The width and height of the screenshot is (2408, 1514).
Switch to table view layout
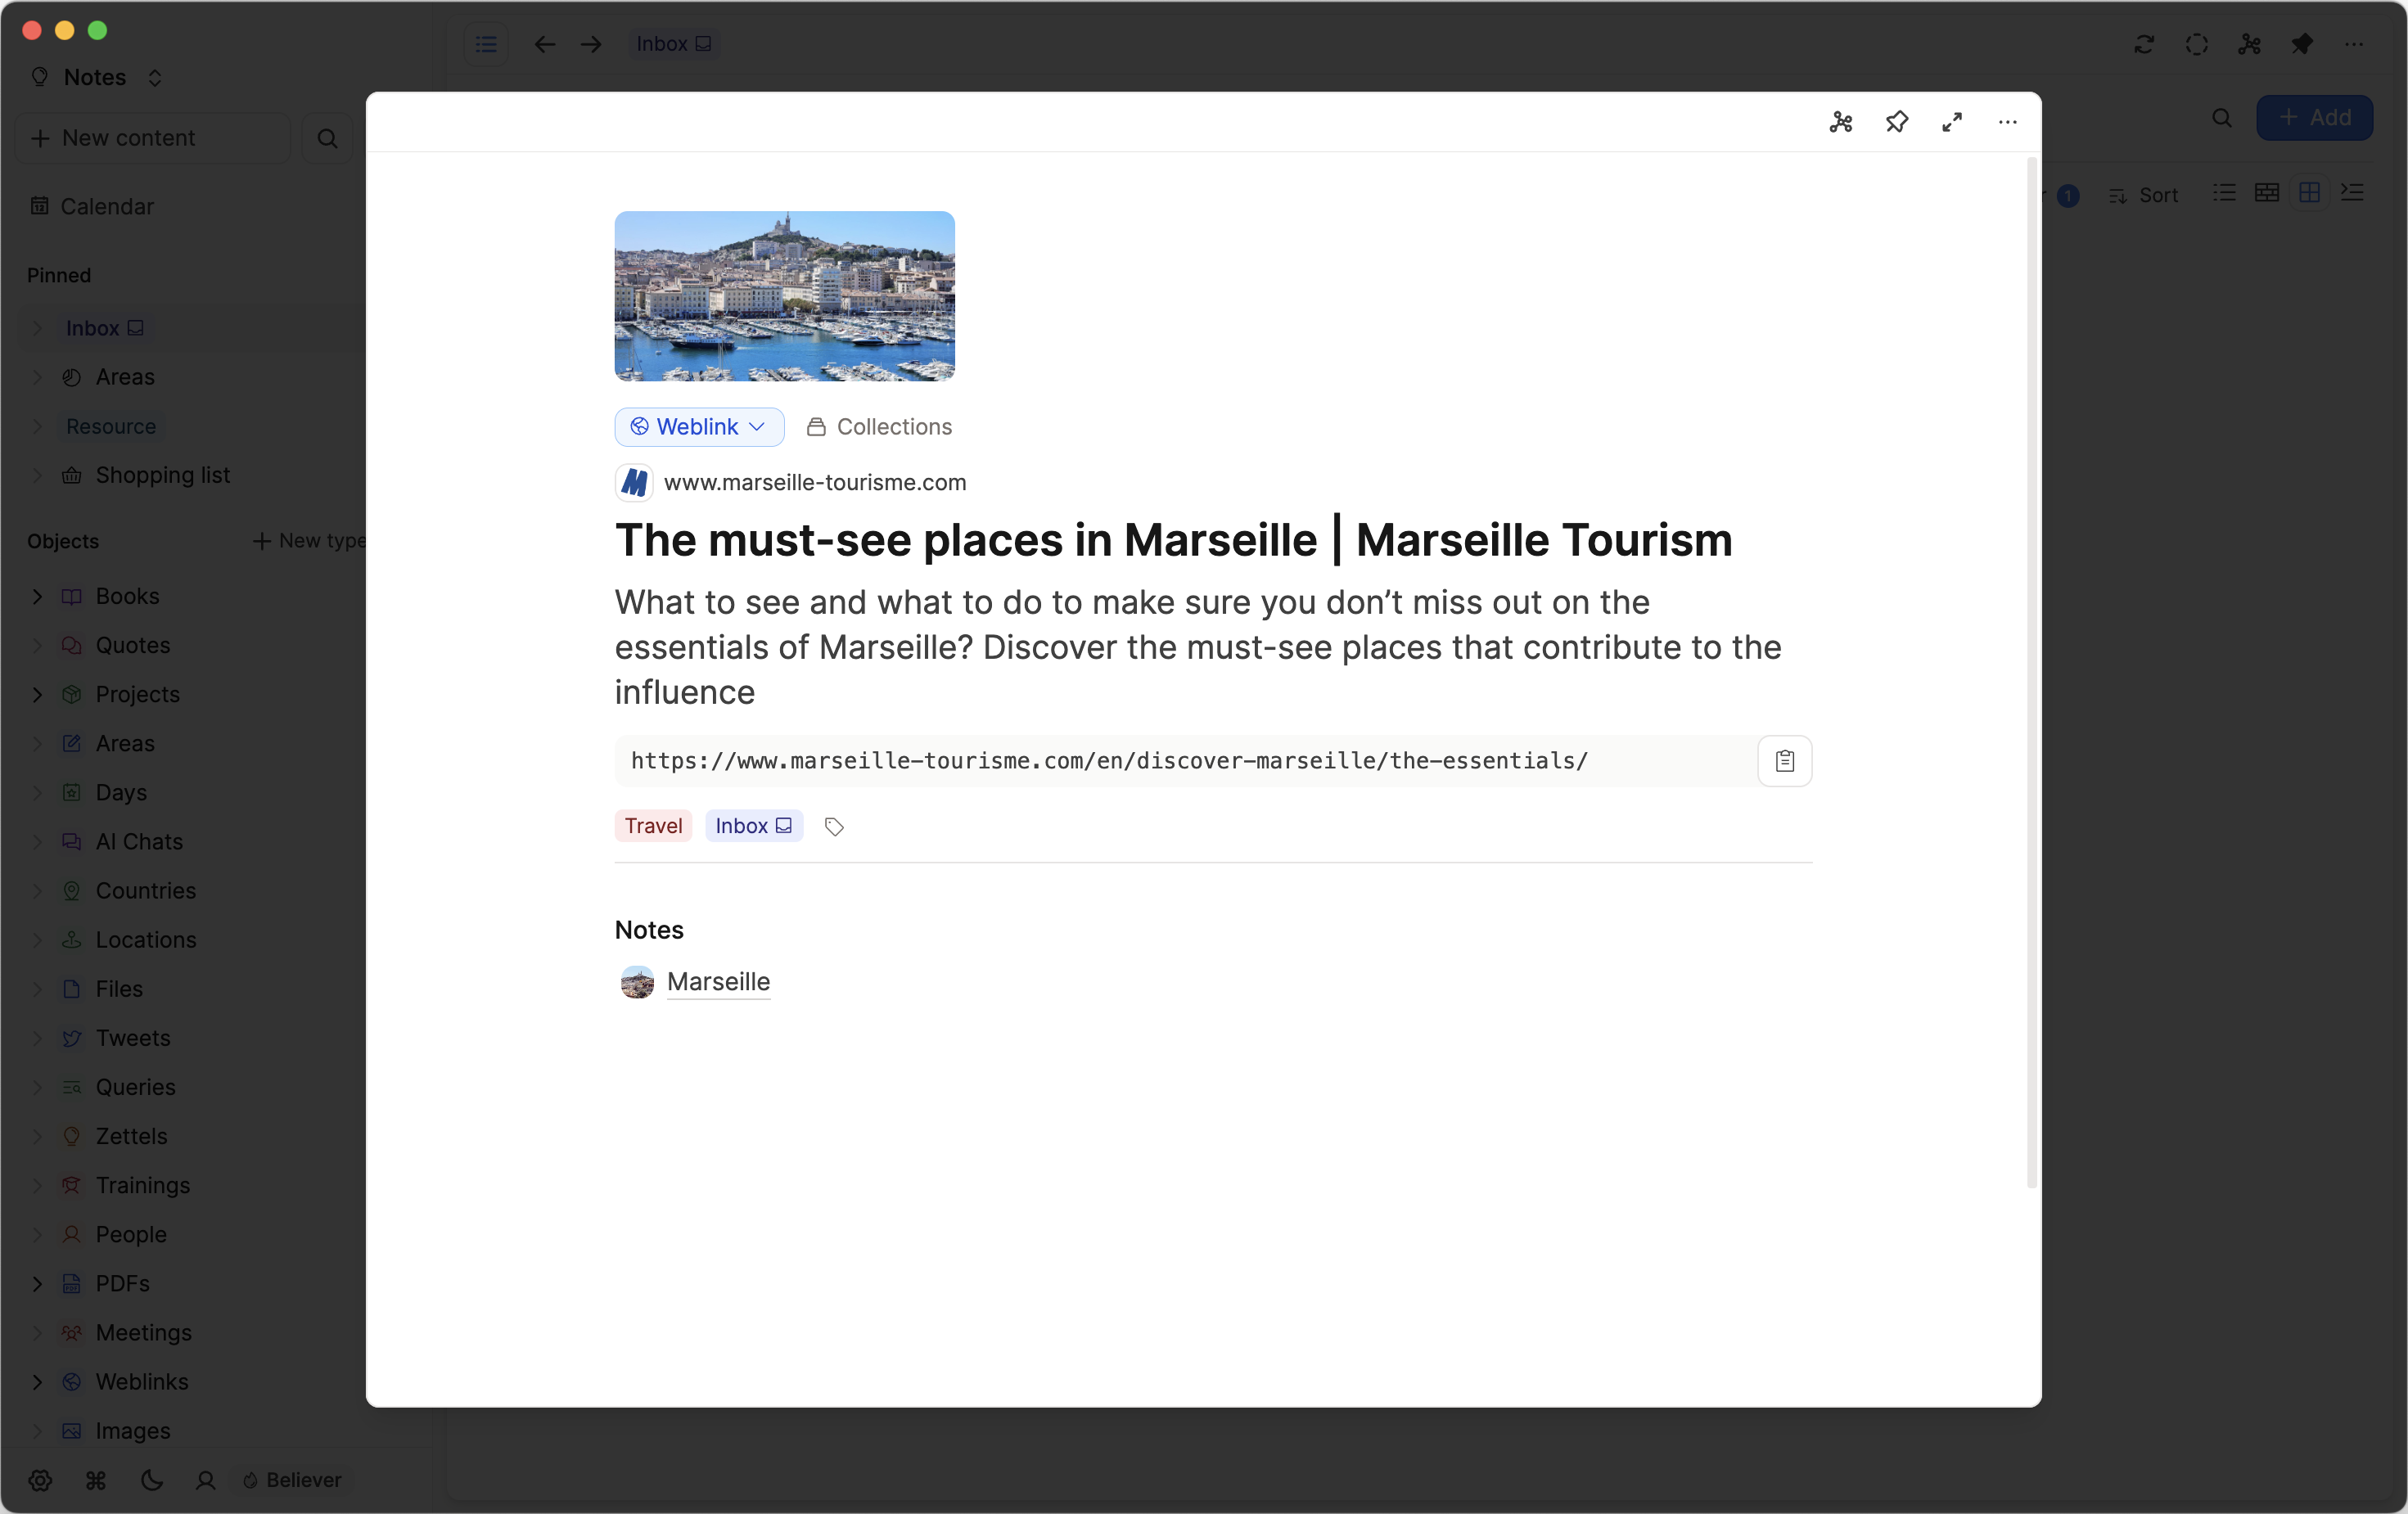tap(2267, 192)
